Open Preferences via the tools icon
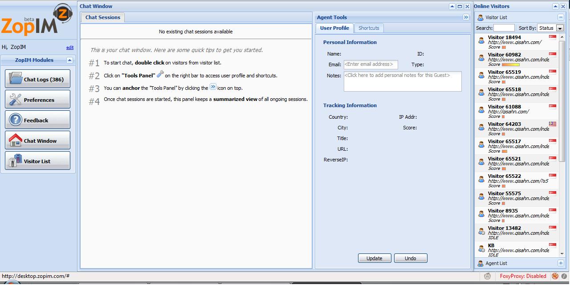 [16, 100]
